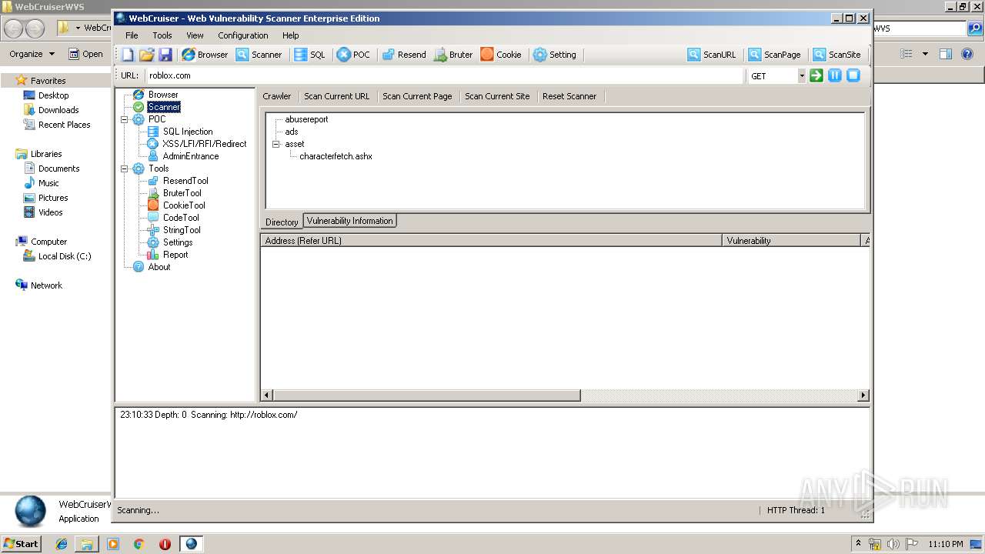Open Local Disk (C:) in Explorer
Viewport: 985px width, 554px height.
point(65,256)
